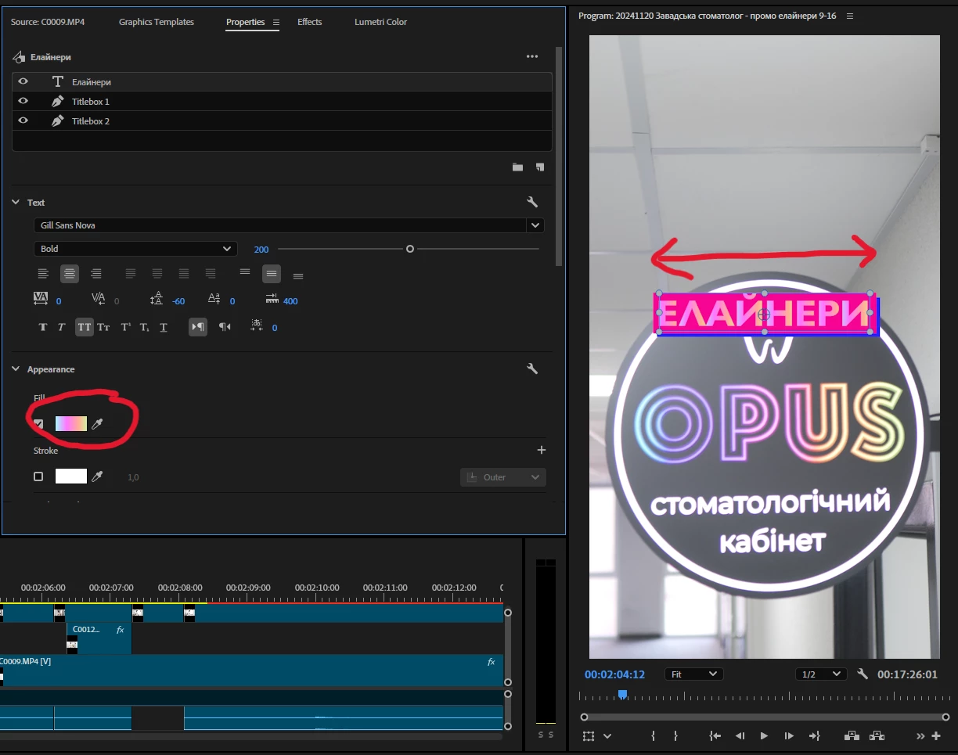Click the gradient fill color swatch

[71, 423]
